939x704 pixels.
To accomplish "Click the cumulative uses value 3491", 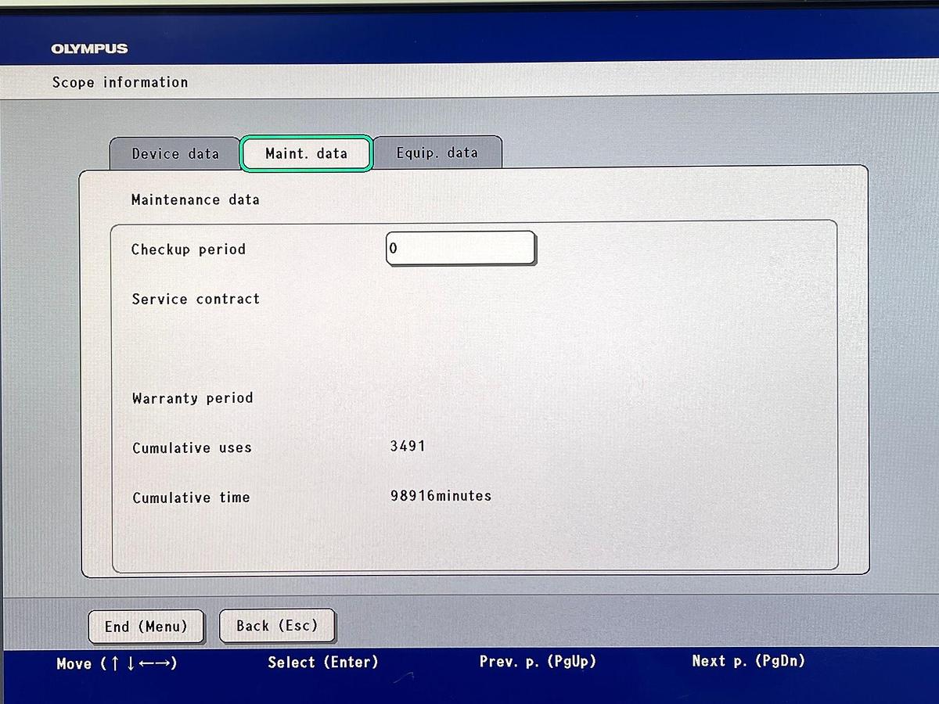I will [x=408, y=446].
